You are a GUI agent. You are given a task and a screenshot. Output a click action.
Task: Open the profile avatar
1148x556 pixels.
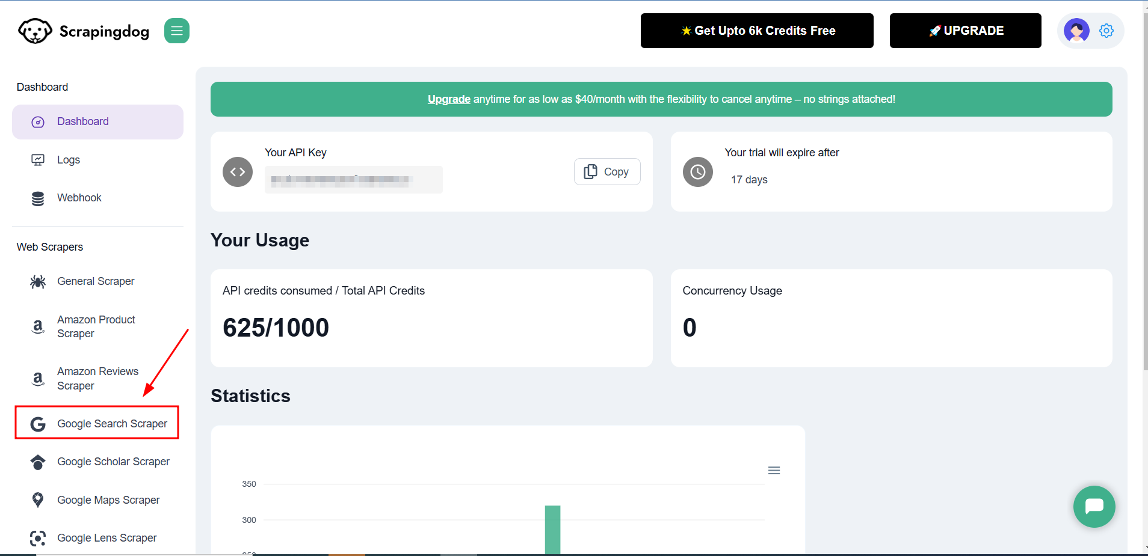tap(1076, 31)
